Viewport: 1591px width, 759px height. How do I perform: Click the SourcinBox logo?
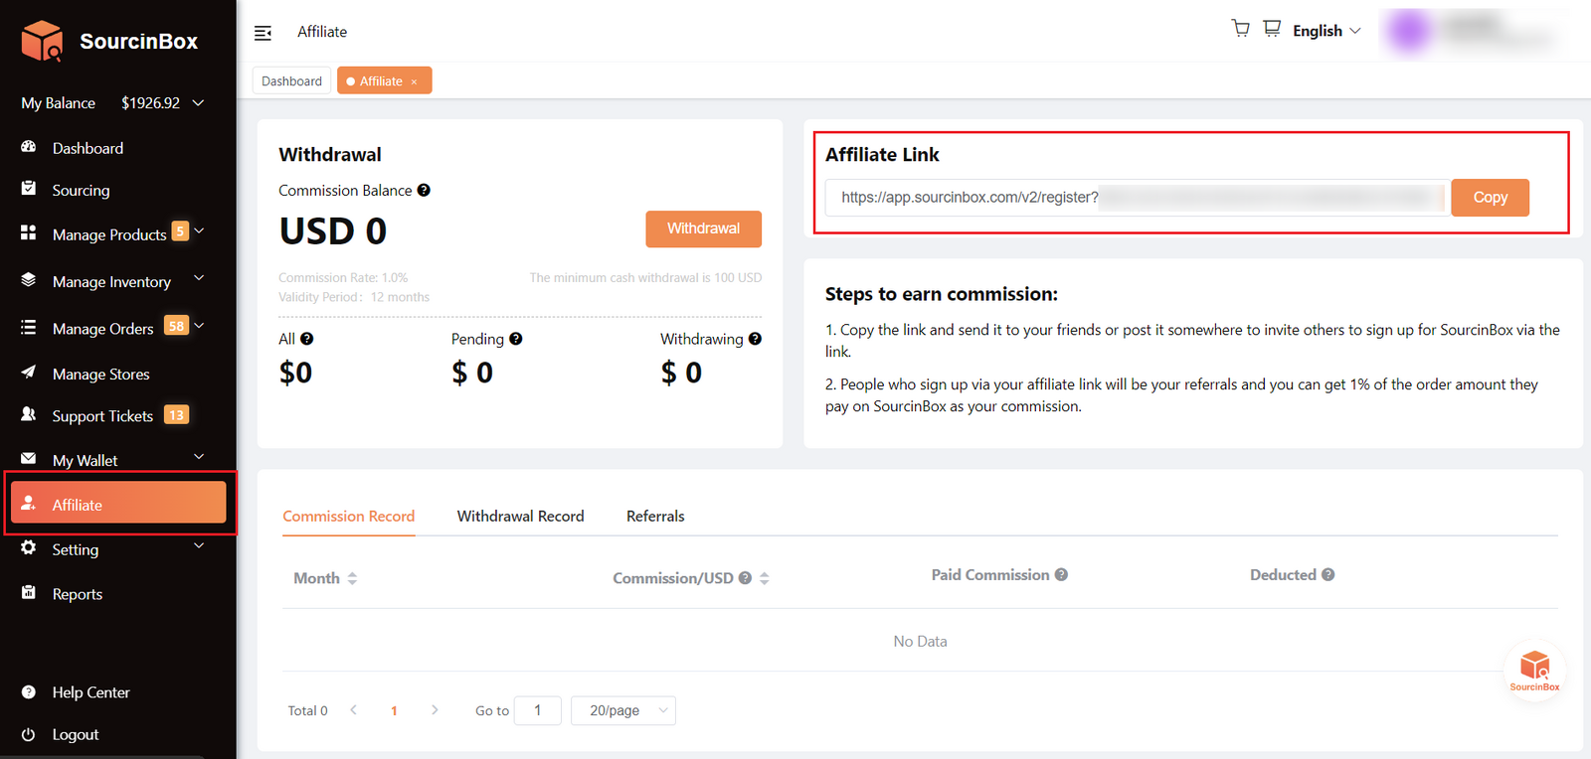[x=109, y=41]
